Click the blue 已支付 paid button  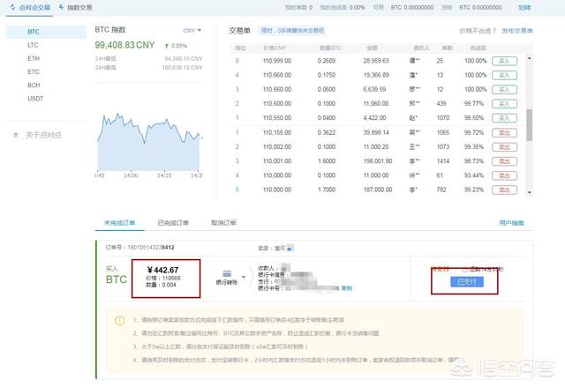(x=465, y=281)
